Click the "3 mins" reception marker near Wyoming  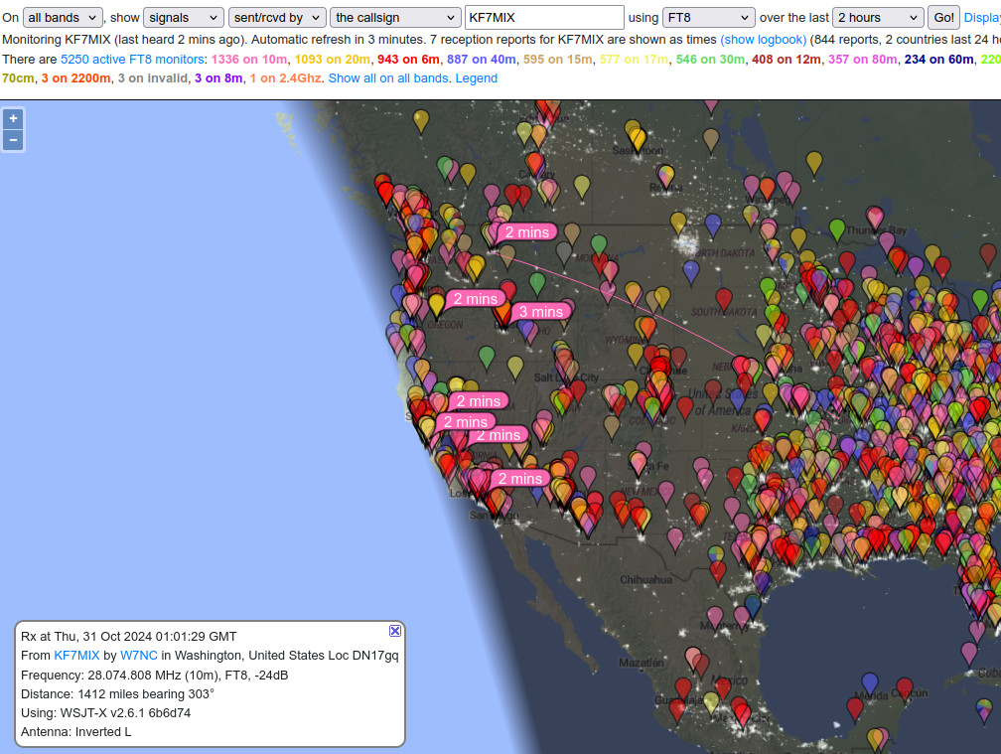[541, 311]
